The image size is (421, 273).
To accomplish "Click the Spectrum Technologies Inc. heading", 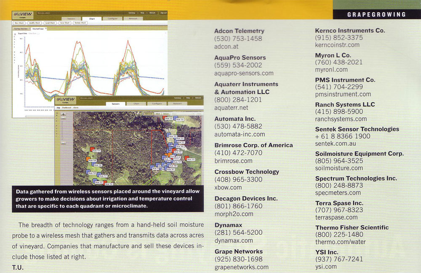I will coord(356,178).
